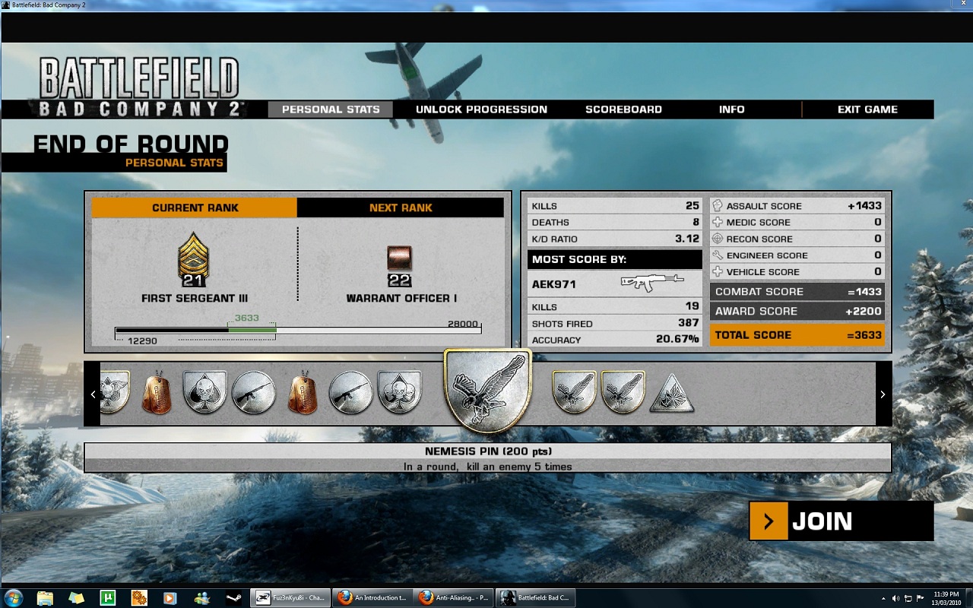Show more awards with the right arrow
Viewport: 973px width, 608px height.
click(x=883, y=394)
